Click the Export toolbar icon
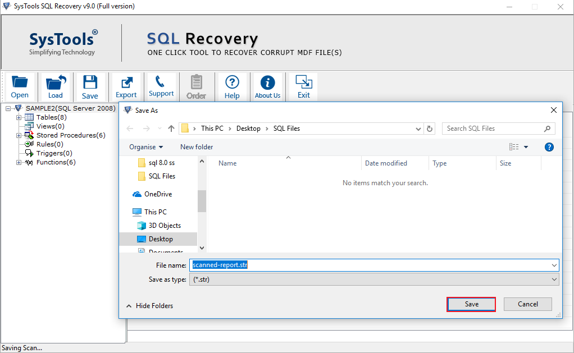574x353 pixels. (126, 86)
